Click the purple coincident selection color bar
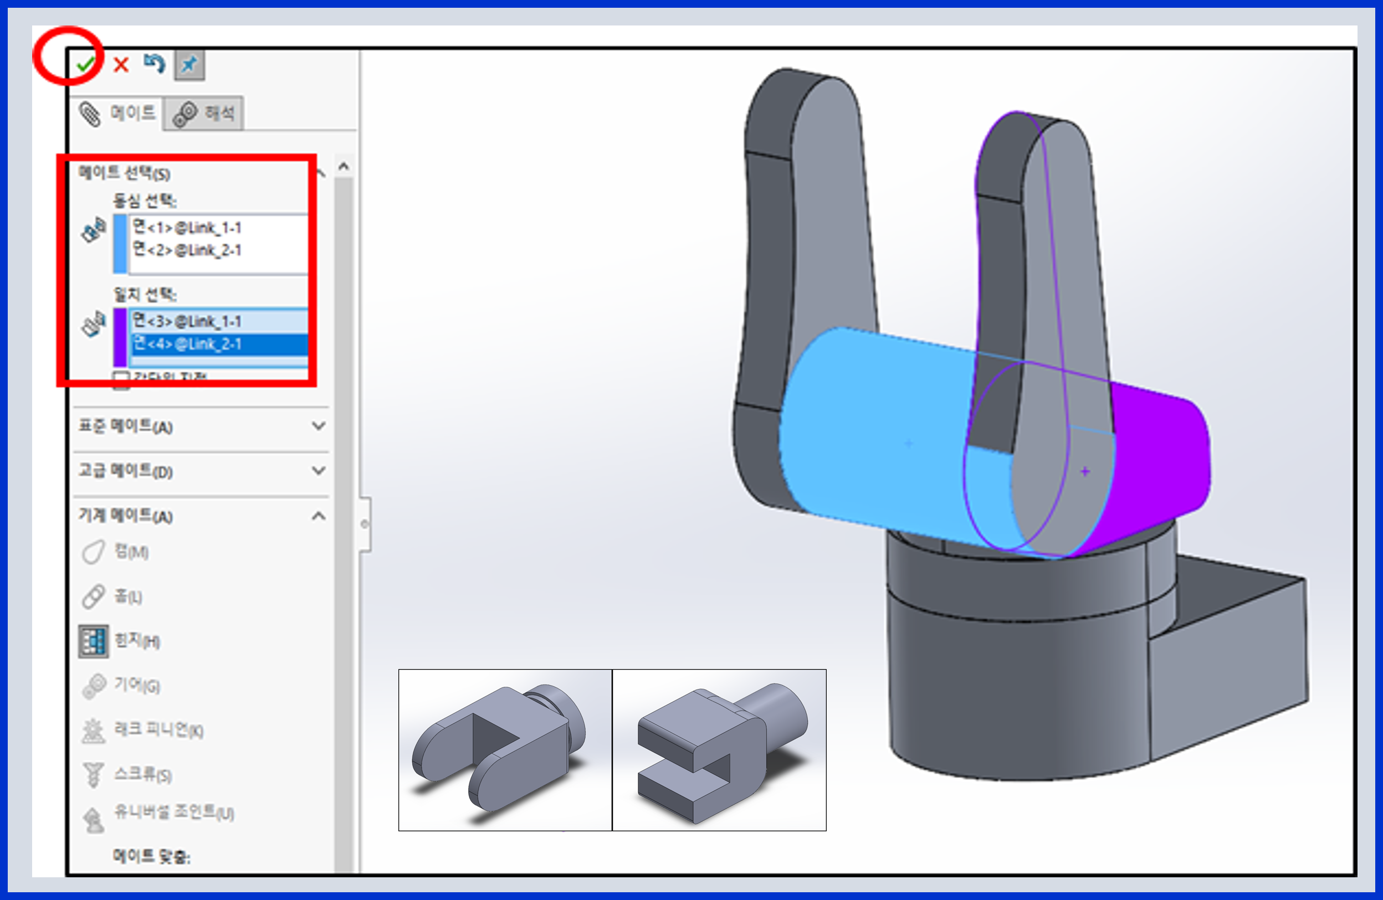 coord(120,337)
